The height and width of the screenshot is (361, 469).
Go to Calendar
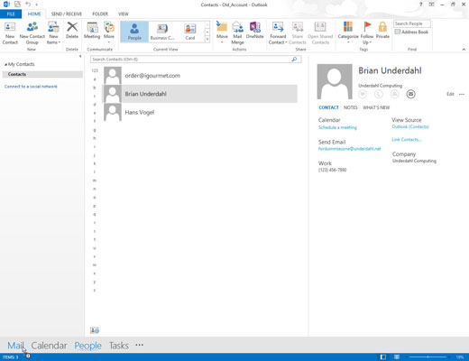pos(49,346)
